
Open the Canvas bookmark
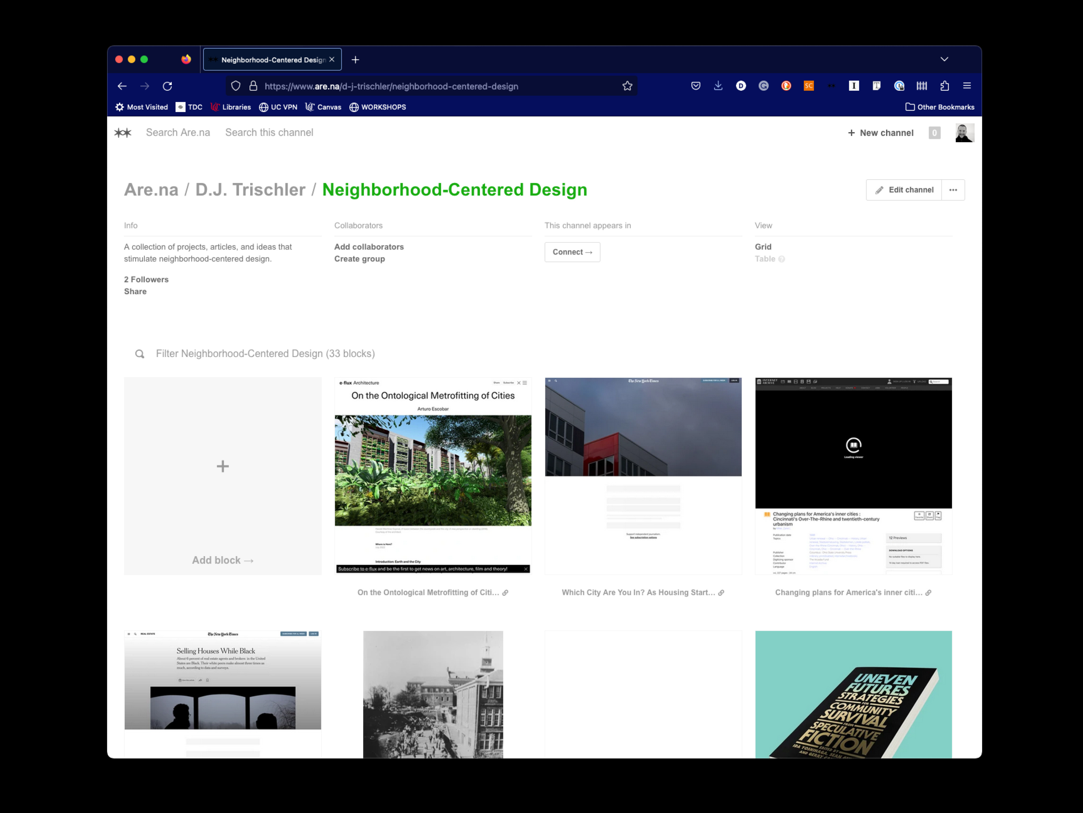pos(324,107)
